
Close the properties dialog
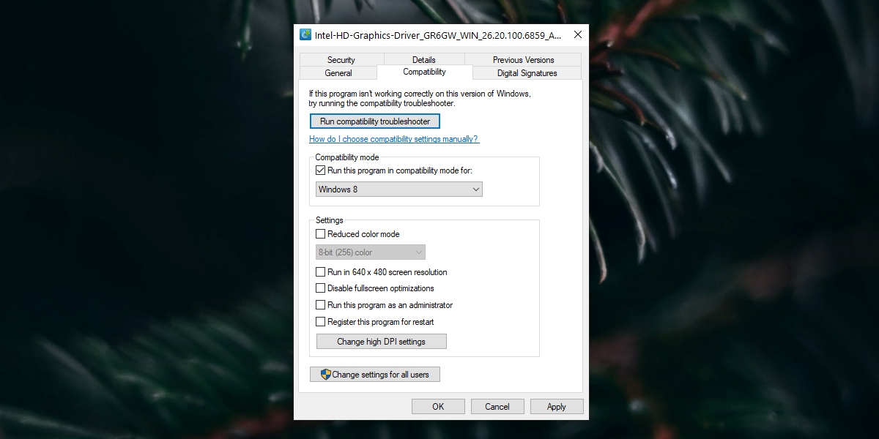coord(578,34)
